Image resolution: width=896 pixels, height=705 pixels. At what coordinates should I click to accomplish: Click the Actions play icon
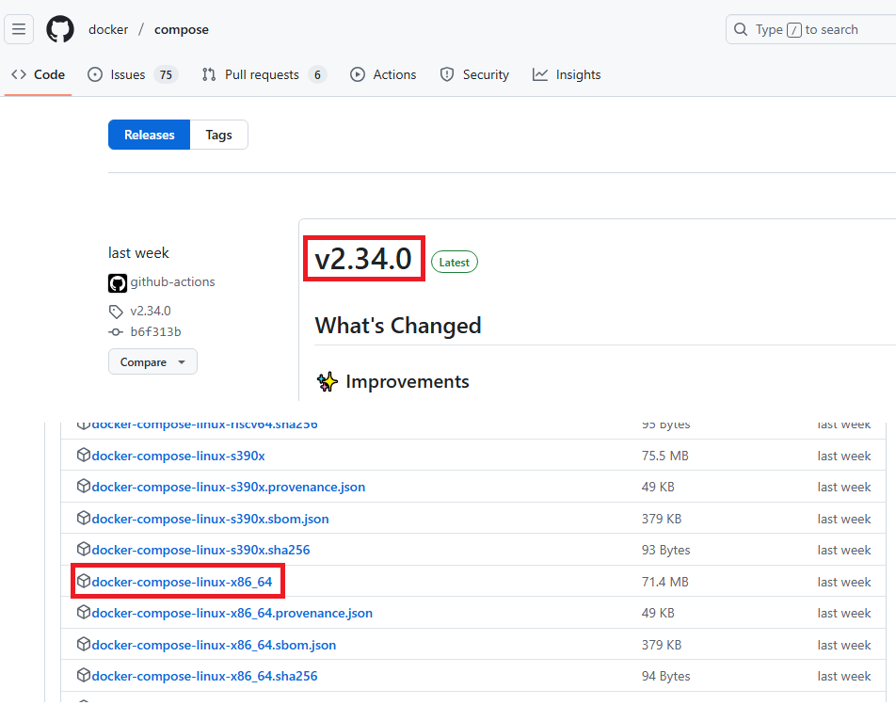[357, 75]
